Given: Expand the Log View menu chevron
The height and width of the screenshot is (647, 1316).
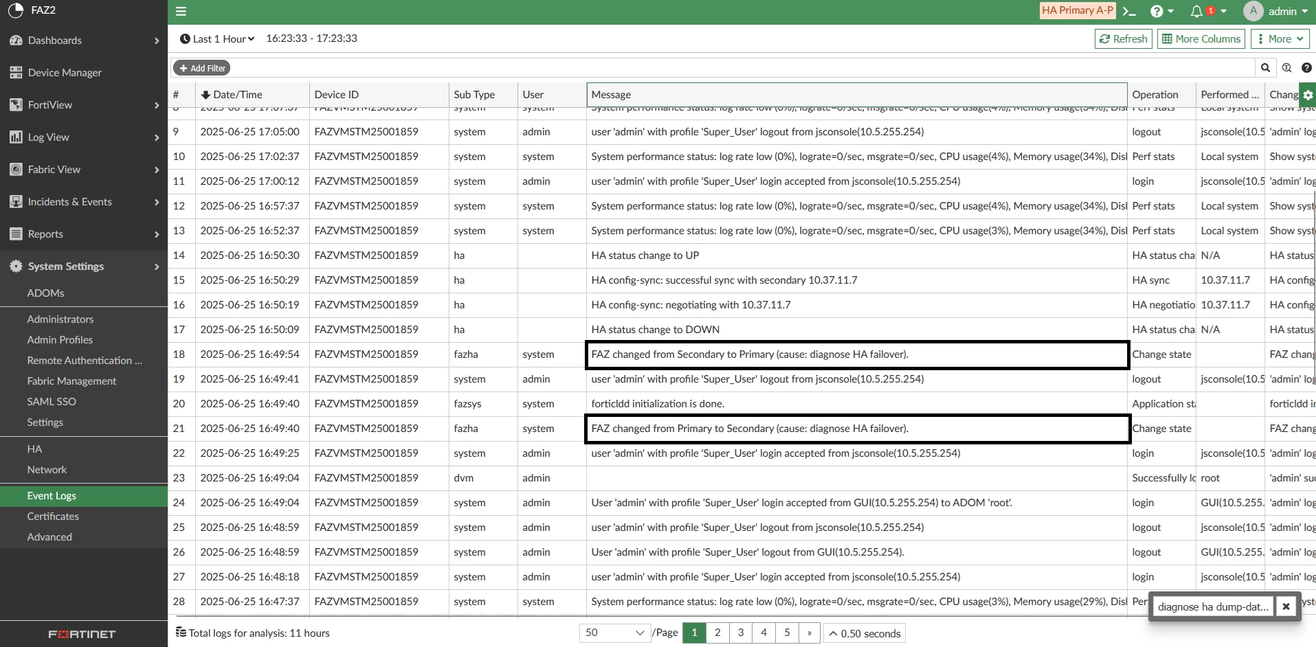Looking at the screenshot, I should 157,137.
